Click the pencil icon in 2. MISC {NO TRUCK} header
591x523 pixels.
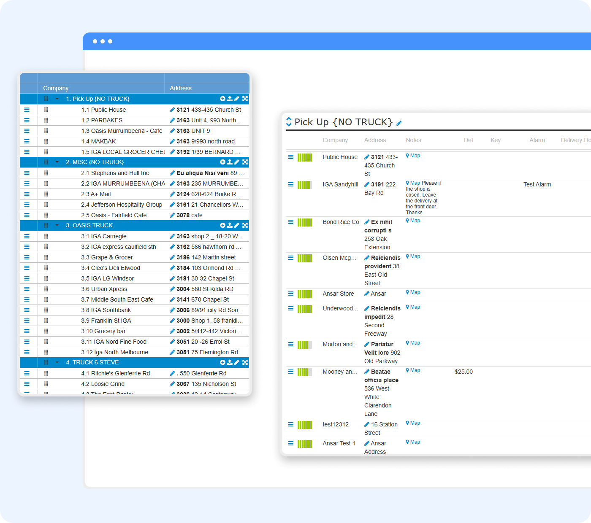point(237,162)
